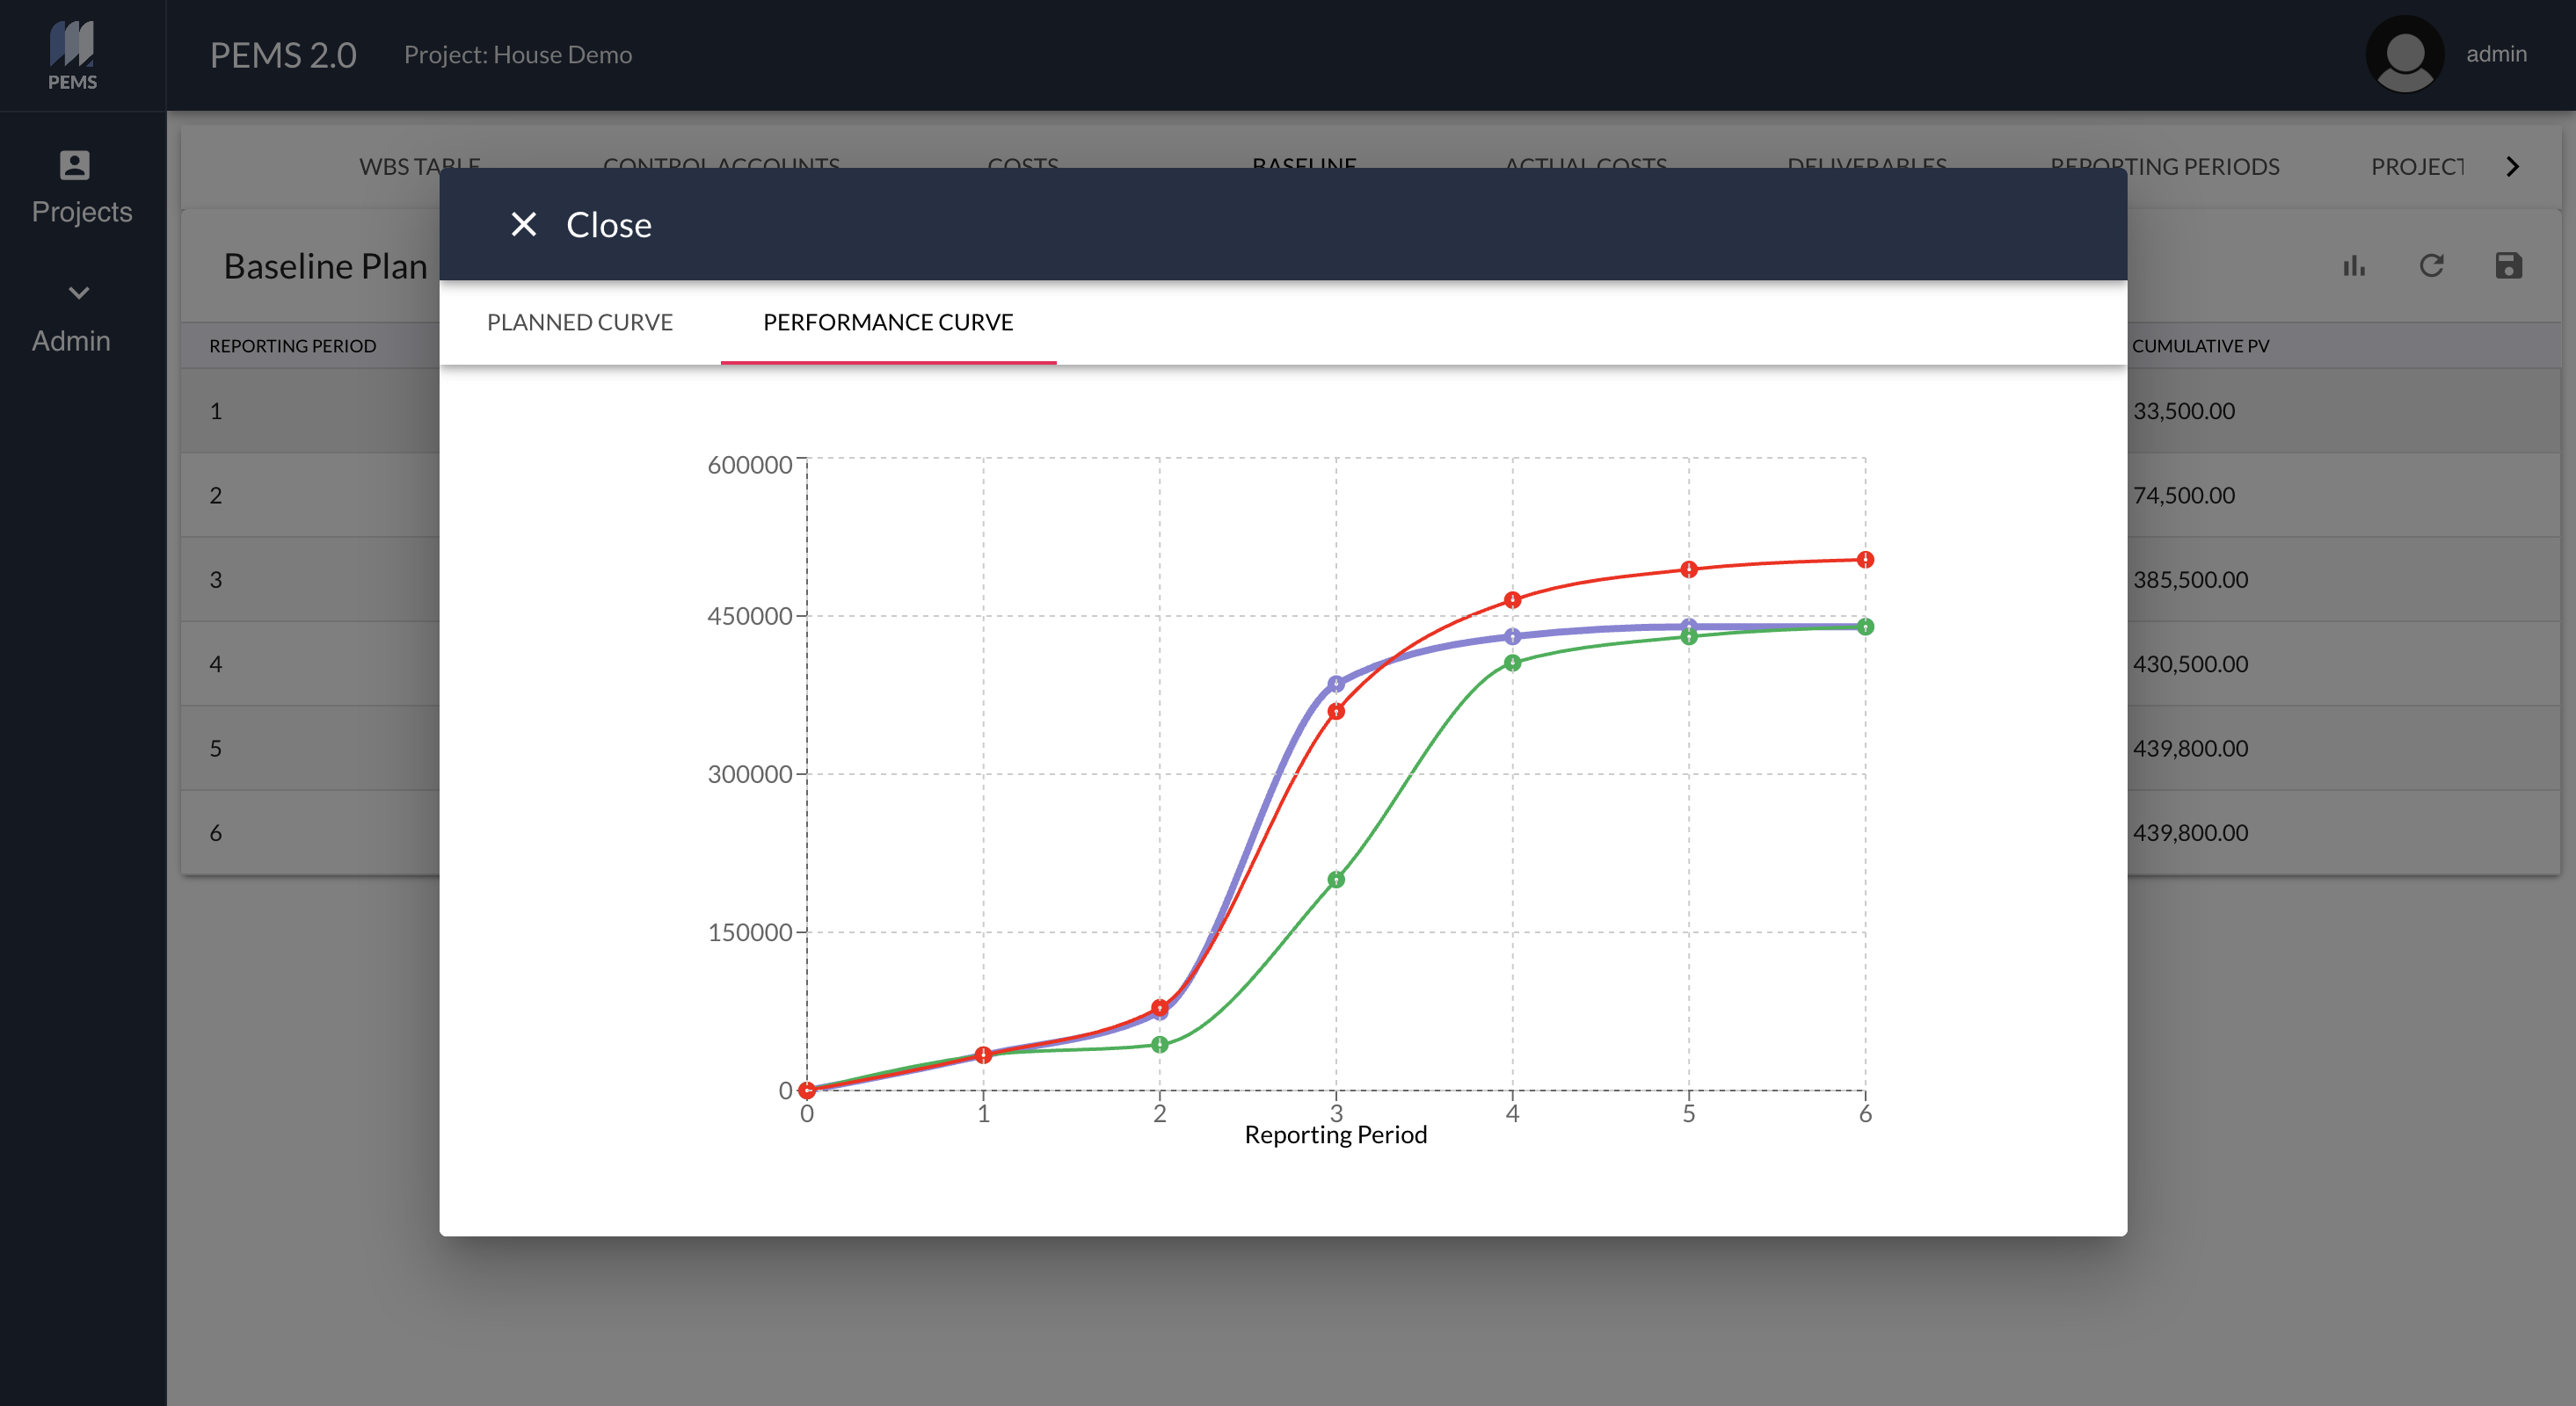
Task: Click cumulative PV value 385,500.00
Action: pyautogui.click(x=2190, y=580)
